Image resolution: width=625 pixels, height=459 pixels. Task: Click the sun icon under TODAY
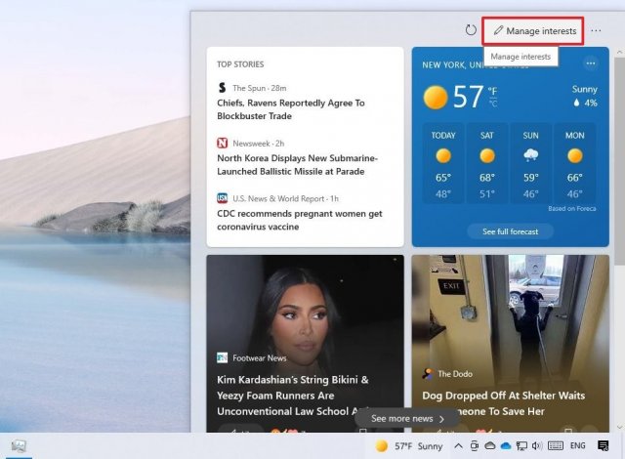click(443, 156)
